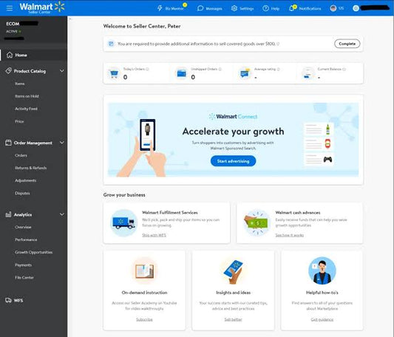The height and width of the screenshot is (337, 394).
Task: Open Items under Product Catalog
Action: (x=20, y=84)
